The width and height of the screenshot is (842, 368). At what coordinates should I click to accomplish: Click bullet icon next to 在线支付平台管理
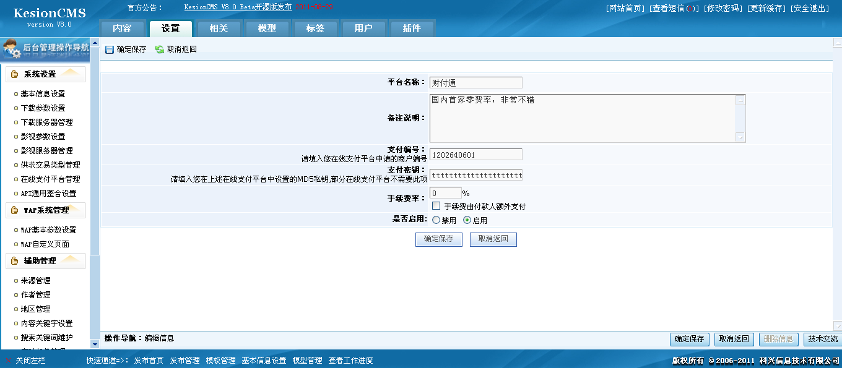click(x=15, y=179)
